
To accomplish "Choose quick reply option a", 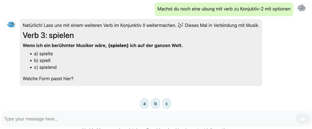I will click(x=144, y=104).
